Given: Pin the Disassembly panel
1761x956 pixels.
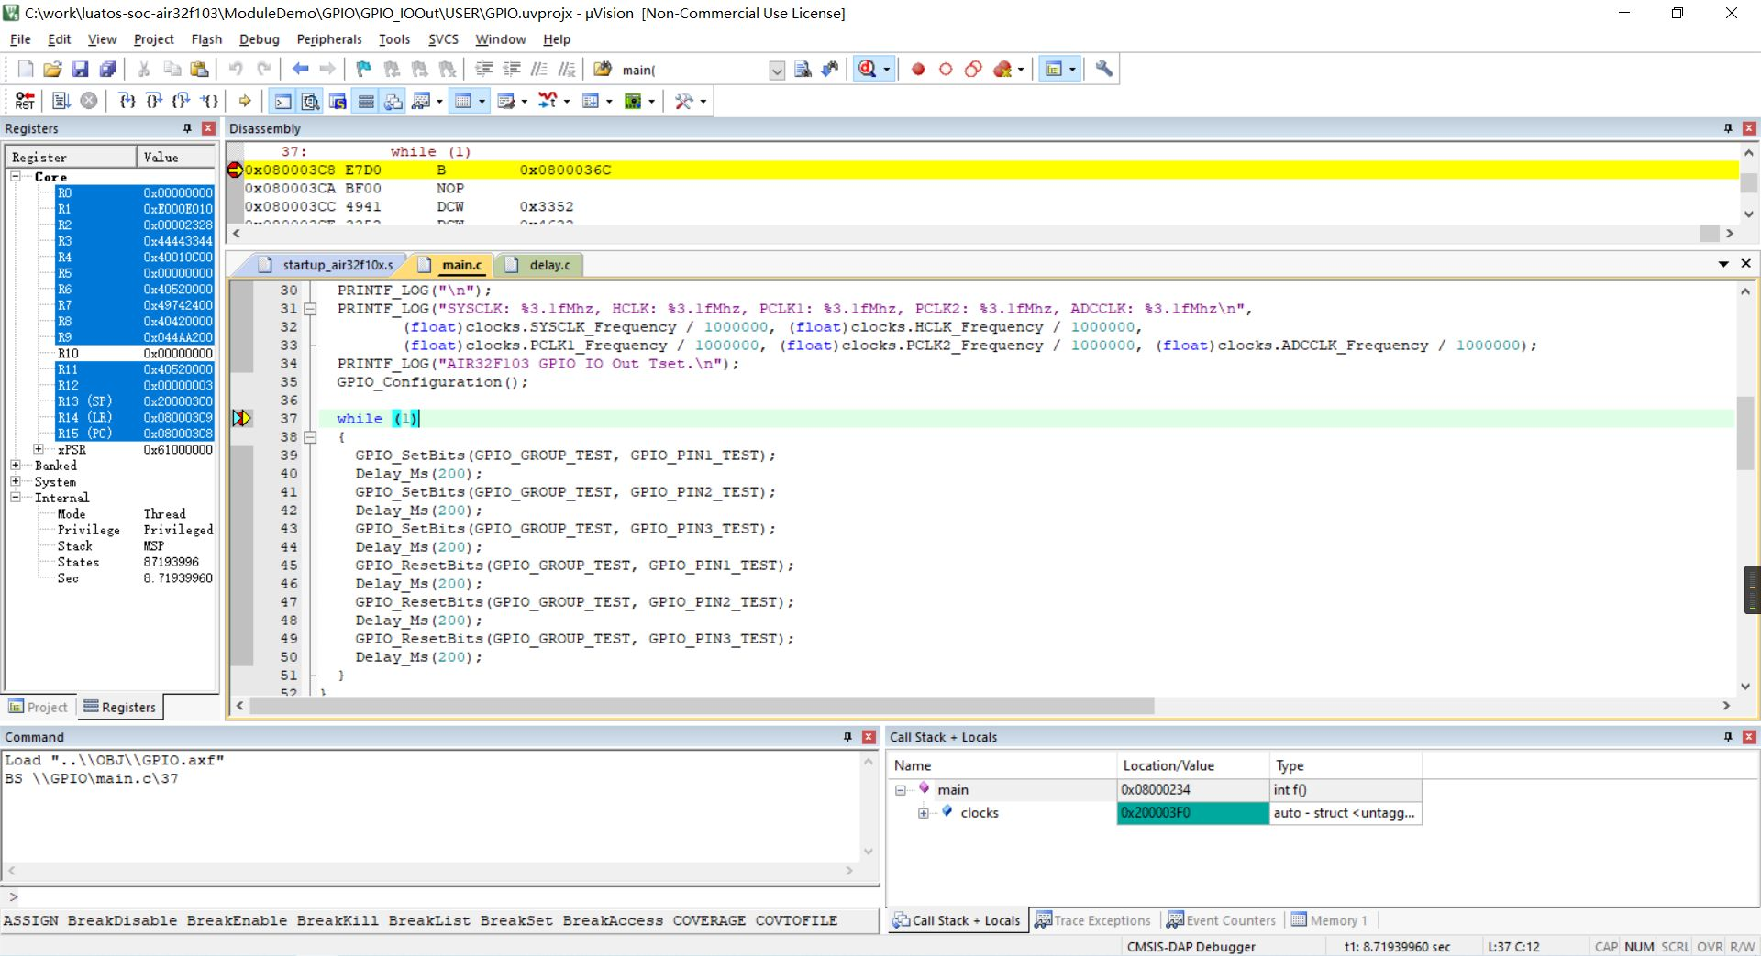Looking at the screenshot, I should [x=1728, y=128].
